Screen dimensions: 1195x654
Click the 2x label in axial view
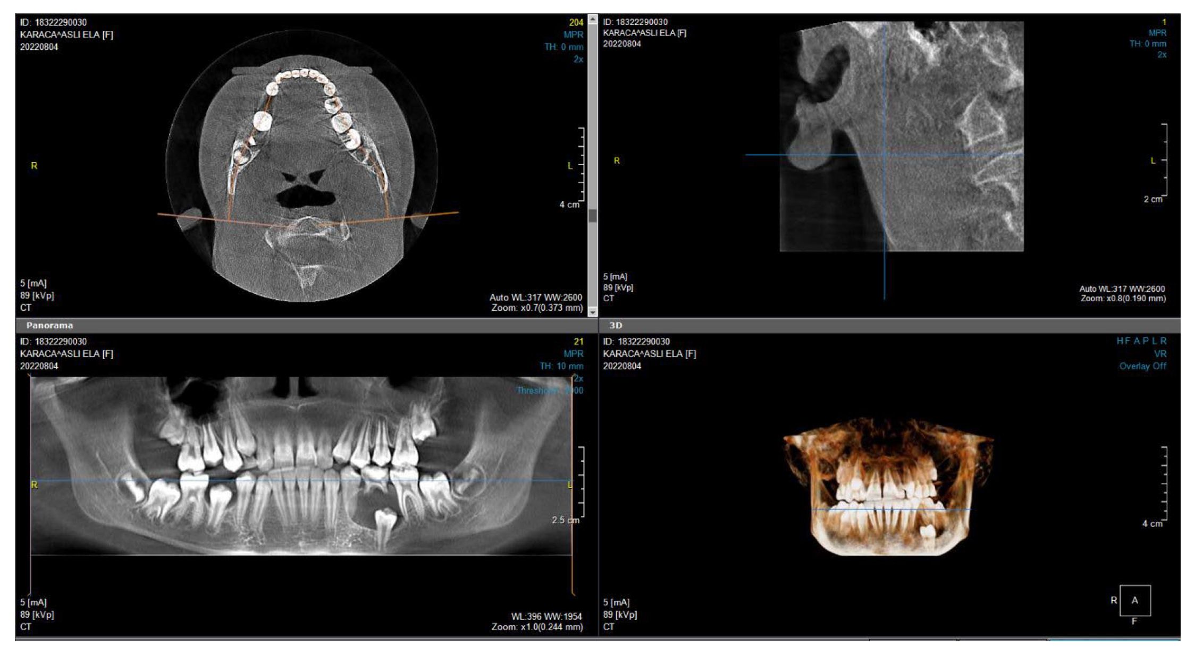[x=578, y=59]
